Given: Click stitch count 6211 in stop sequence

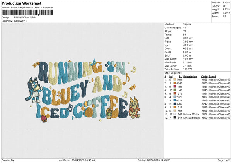Looking at the screenshot, I should tap(179, 100).
